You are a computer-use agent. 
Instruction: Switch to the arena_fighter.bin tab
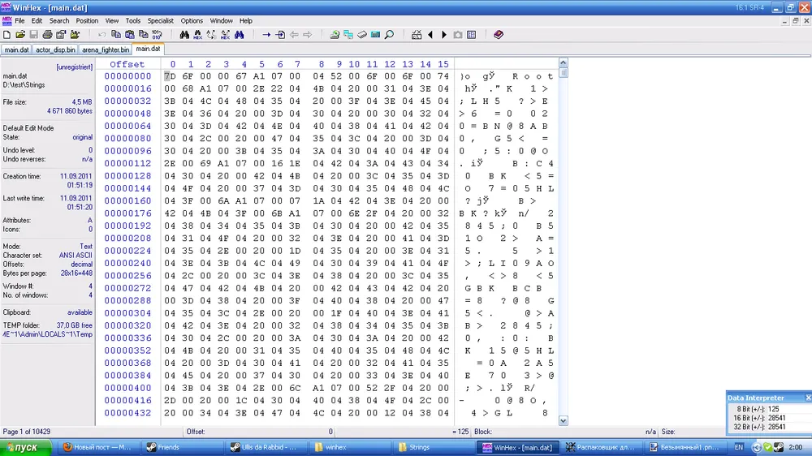[106, 49]
